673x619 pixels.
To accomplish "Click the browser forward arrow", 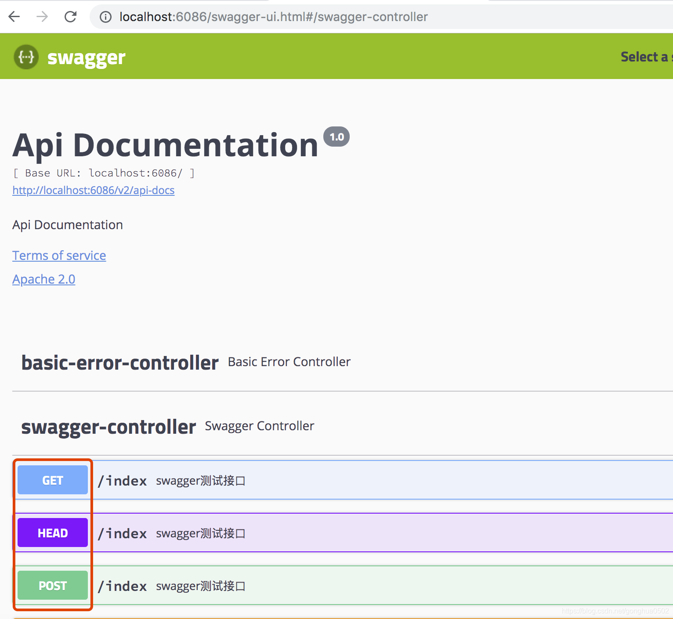I will pos(42,17).
